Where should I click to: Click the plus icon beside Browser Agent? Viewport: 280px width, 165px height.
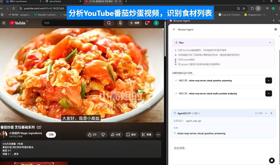pos(174,29)
